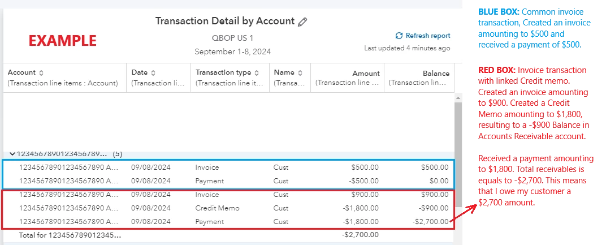Viewport: 606px width, 245px height.
Task: Click the Total for account -$2,700.00 amount
Action: [x=360, y=235]
